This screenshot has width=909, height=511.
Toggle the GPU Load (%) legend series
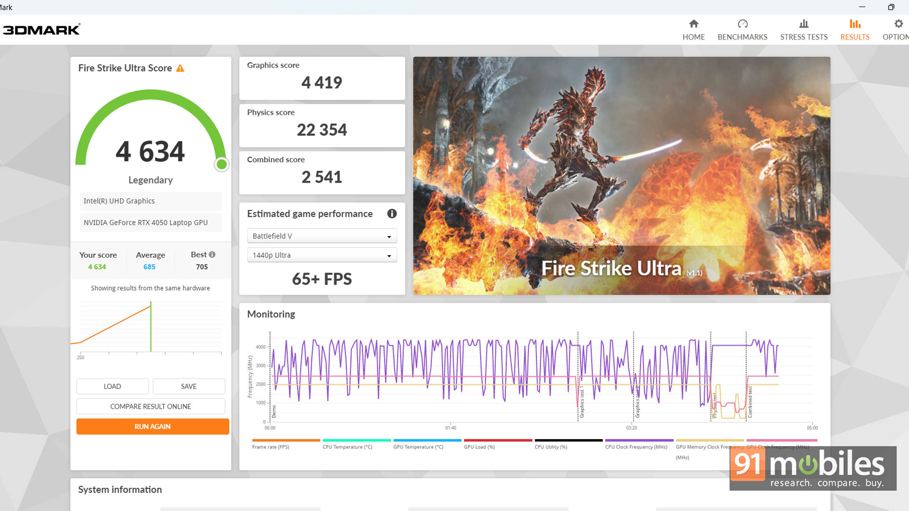(479, 447)
